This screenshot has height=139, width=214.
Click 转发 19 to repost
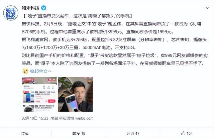pyautogui.click(x=79, y=133)
